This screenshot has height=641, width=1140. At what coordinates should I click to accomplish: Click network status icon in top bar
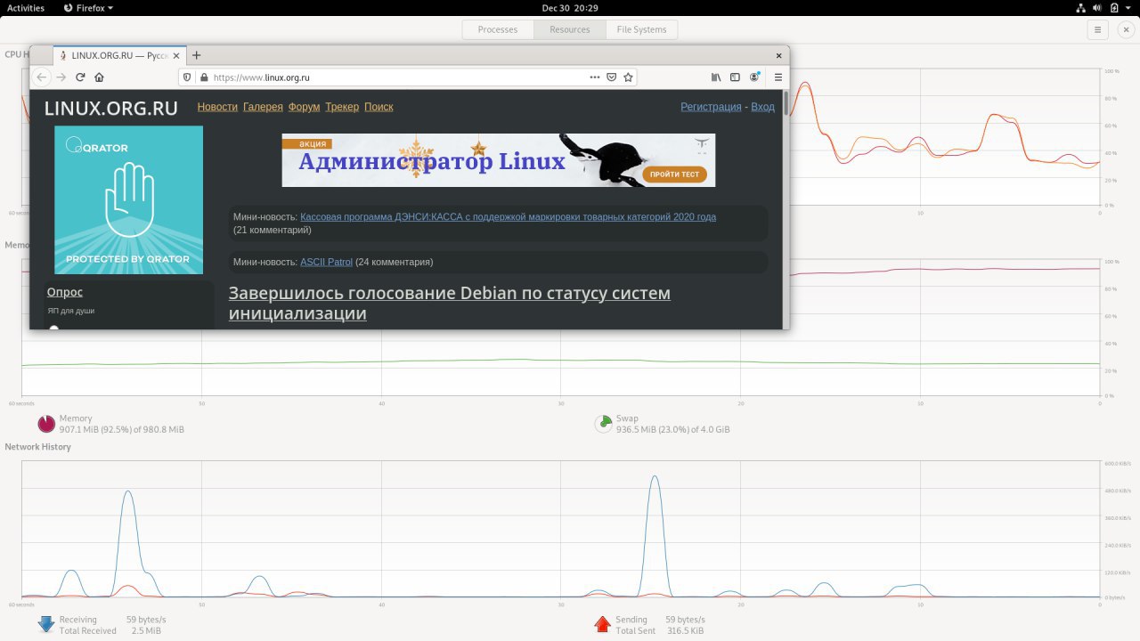coord(1081,8)
